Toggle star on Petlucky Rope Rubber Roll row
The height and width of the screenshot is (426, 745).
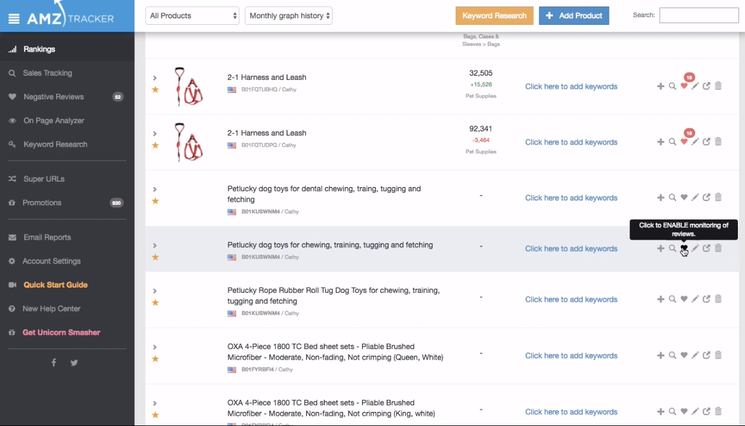pyautogui.click(x=155, y=303)
